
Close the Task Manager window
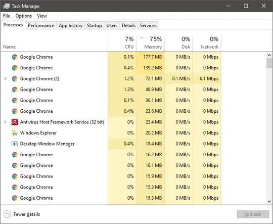[x=263, y=6]
